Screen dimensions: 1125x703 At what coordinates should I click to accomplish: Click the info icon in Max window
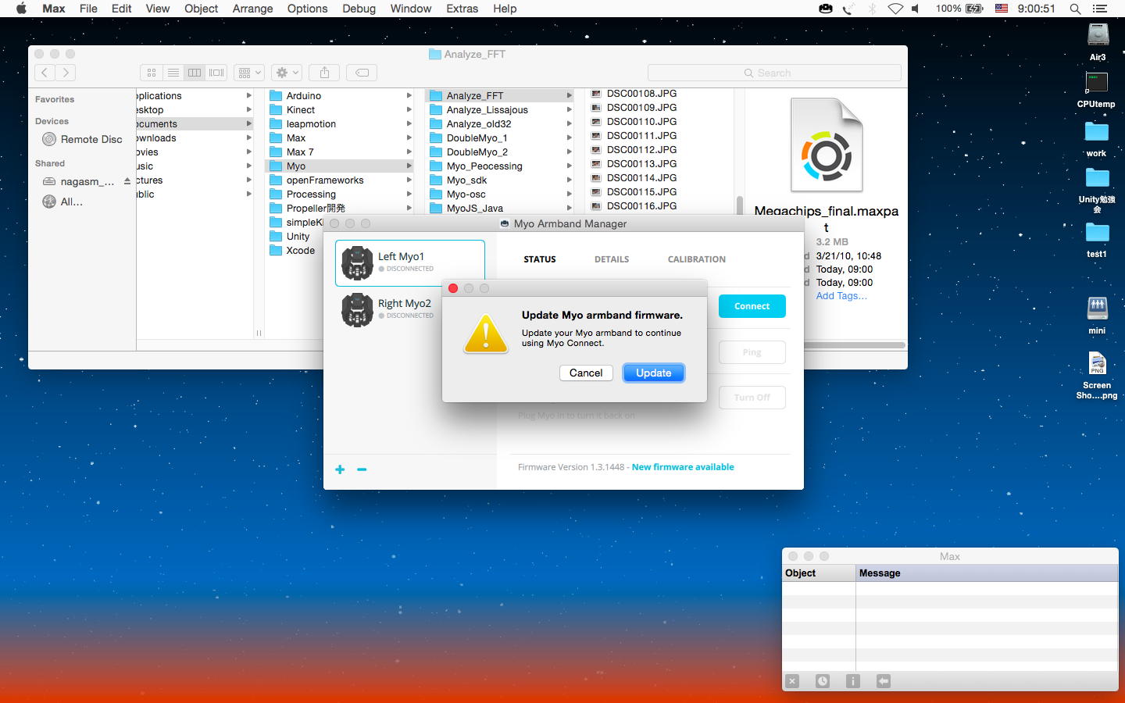click(853, 681)
